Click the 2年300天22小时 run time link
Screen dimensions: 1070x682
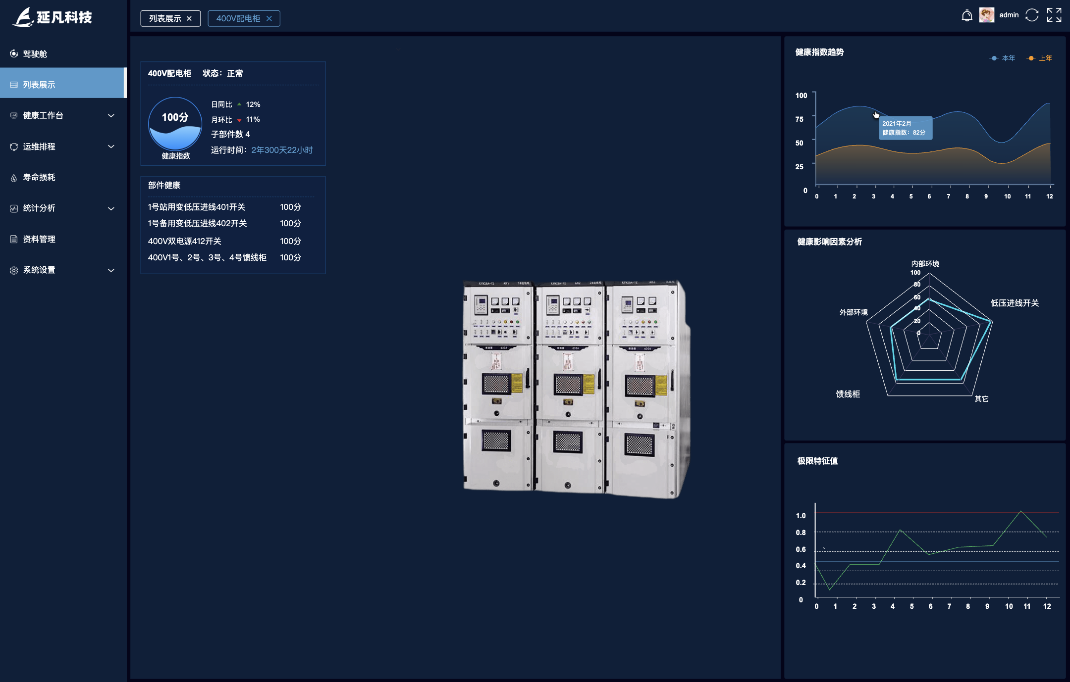(281, 150)
